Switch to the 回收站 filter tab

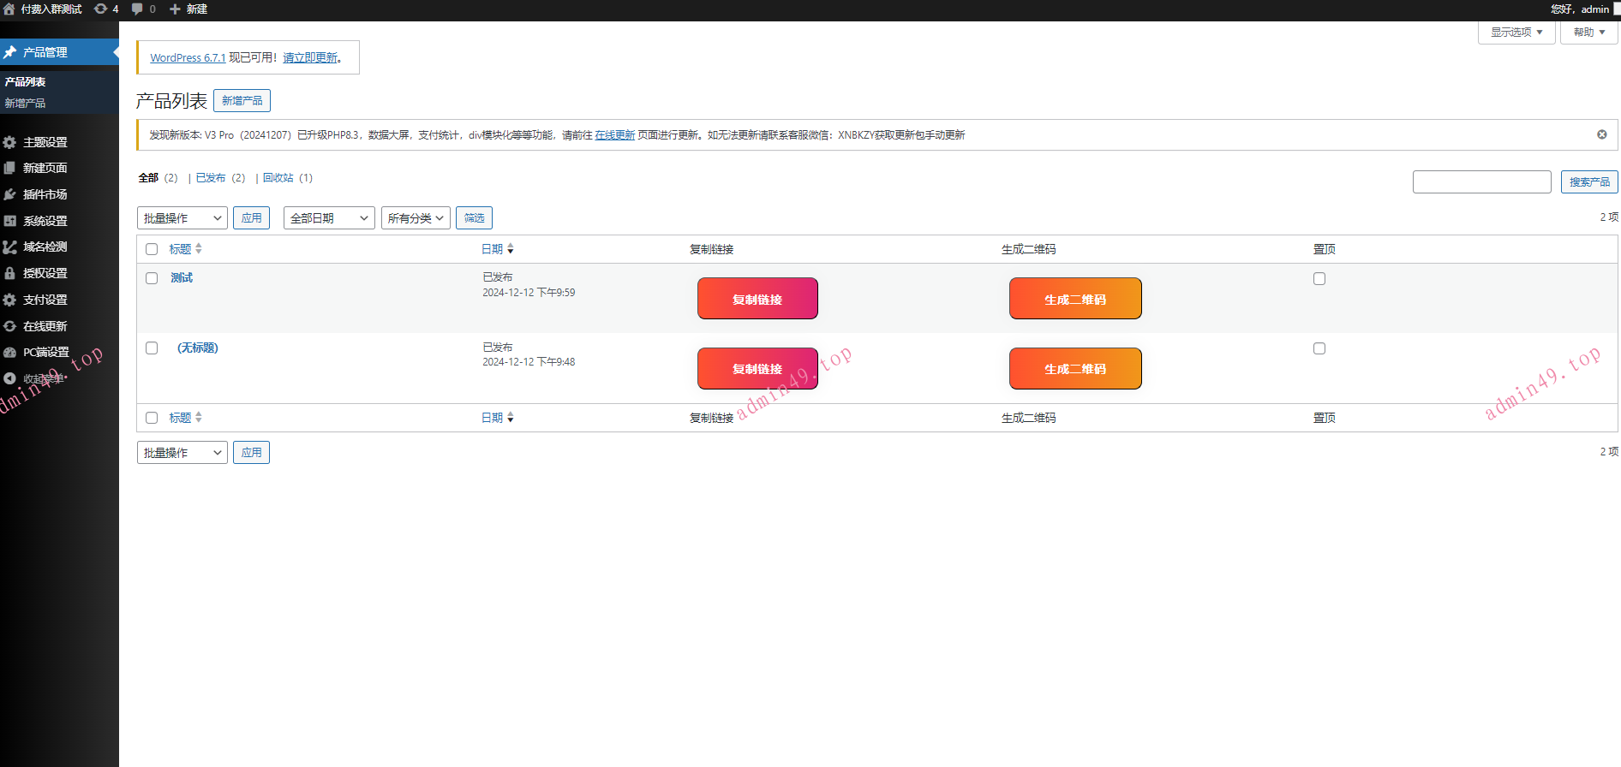278,178
